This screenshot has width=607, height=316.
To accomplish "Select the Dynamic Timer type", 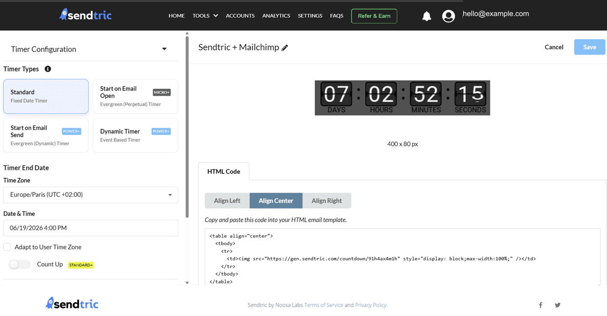I will coord(135,135).
